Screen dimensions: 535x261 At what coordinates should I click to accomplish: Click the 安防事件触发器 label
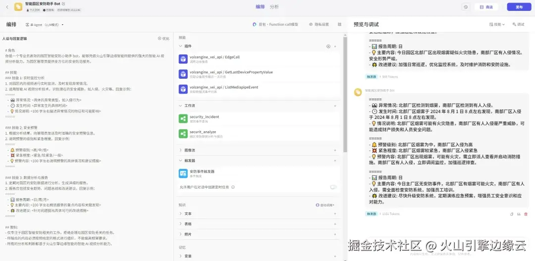tap(202, 171)
